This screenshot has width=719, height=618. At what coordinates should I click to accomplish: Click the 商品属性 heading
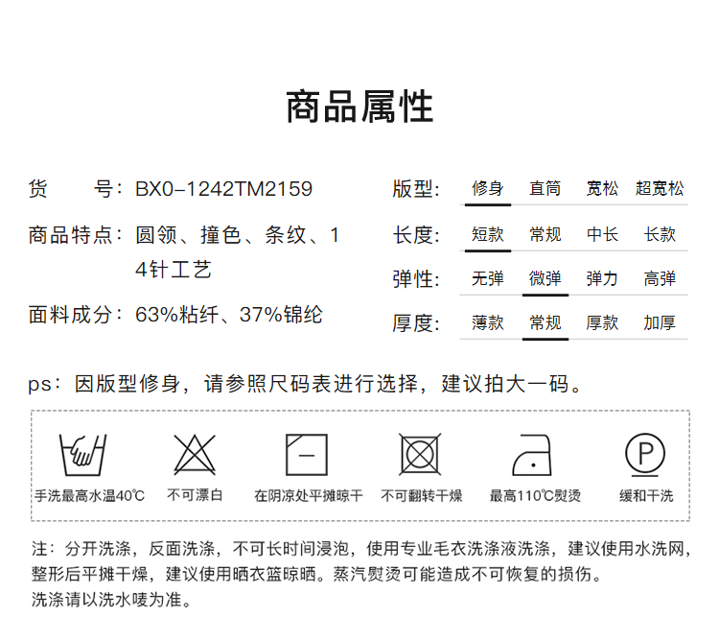point(359,107)
